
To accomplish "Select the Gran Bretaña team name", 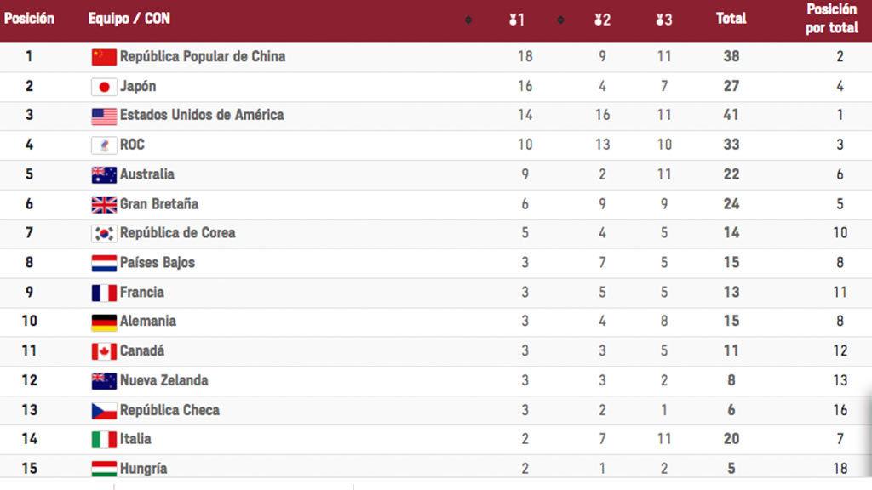I will tap(159, 204).
